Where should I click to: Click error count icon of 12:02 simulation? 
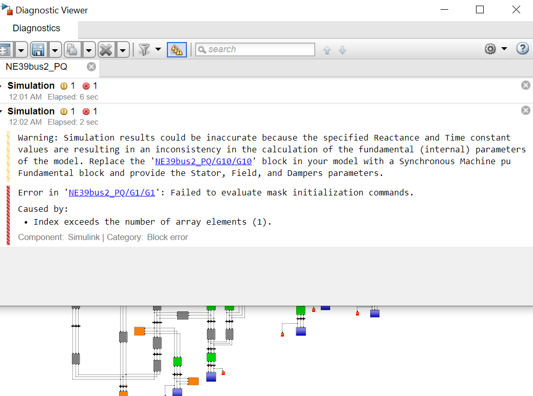tap(86, 111)
